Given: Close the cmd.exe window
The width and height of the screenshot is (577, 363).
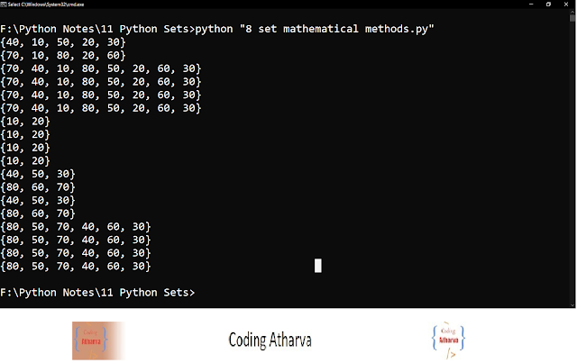Looking at the screenshot, I should click(566, 4).
